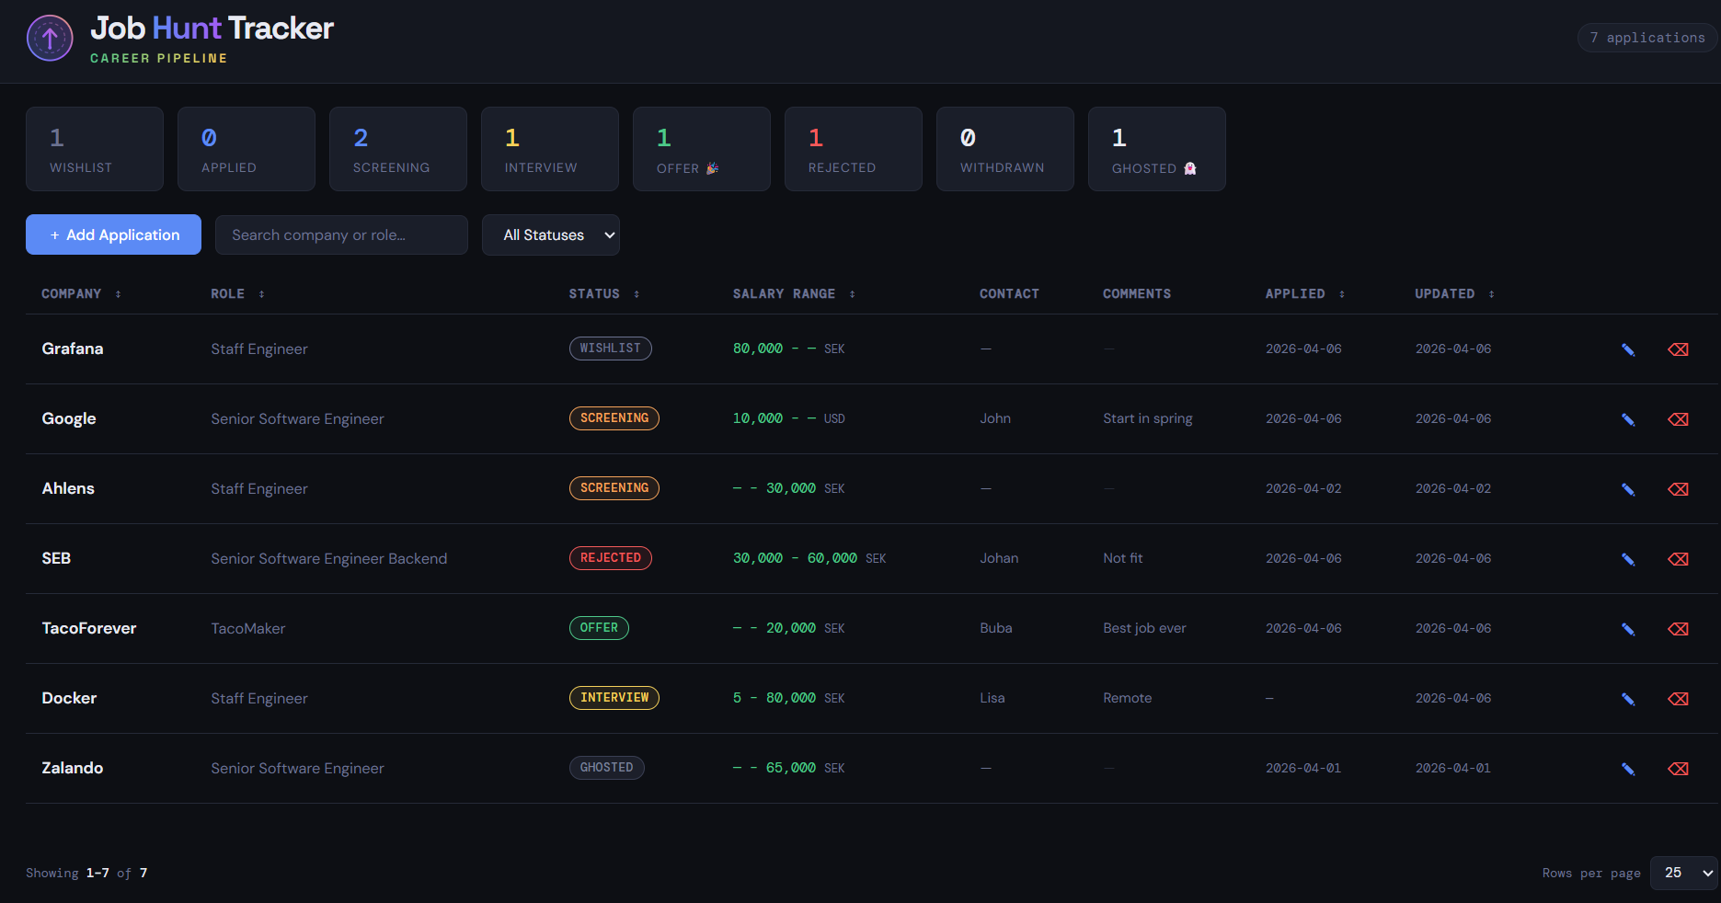Select the TacoForever company name
1721x903 pixels.
coord(89,628)
